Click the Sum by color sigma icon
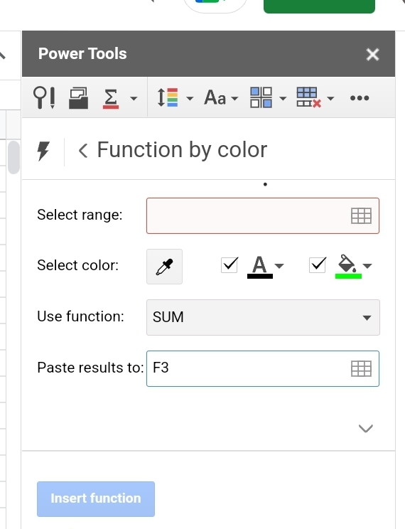 [x=111, y=98]
